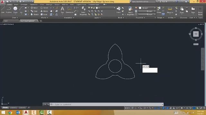Image resolution: width=206 pixels, height=115 pixels.
Task: Toggle clean screen icon in status bar
Action: click(x=201, y=108)
